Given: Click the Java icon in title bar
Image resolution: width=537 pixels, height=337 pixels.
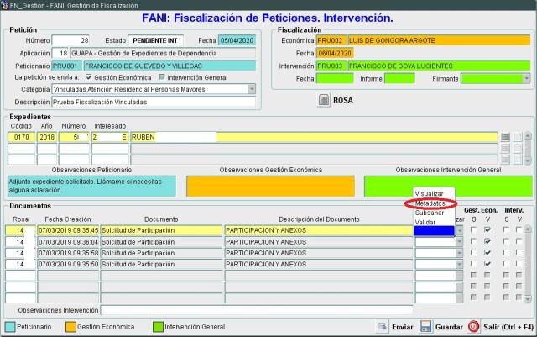Looking at the screenshot, I should pos(6,4).
